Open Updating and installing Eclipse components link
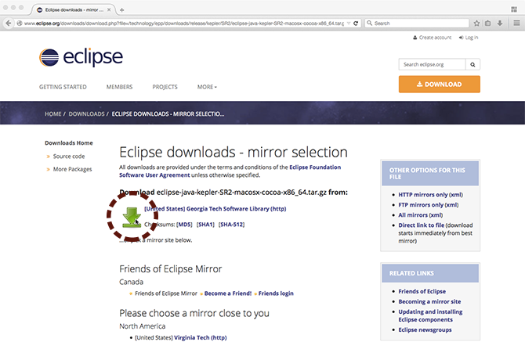This screenshot has height=342, width=525. [430, 315]
